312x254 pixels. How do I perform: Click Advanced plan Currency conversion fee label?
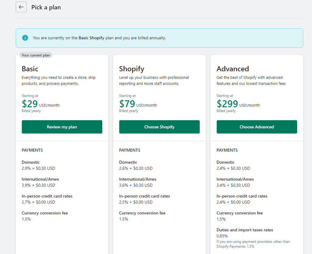(x=240, y=213)
